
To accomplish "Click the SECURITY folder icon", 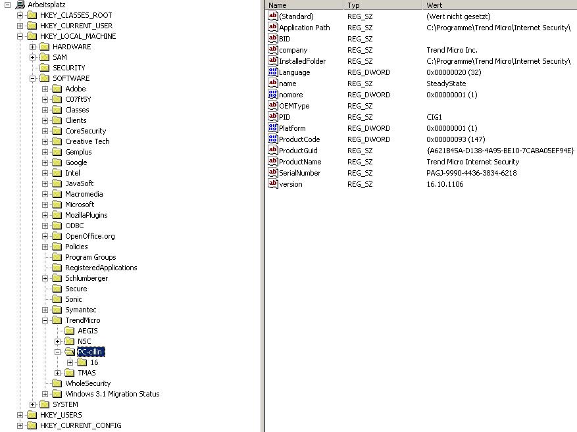I will pyautogui.click(x=45, y=68).
